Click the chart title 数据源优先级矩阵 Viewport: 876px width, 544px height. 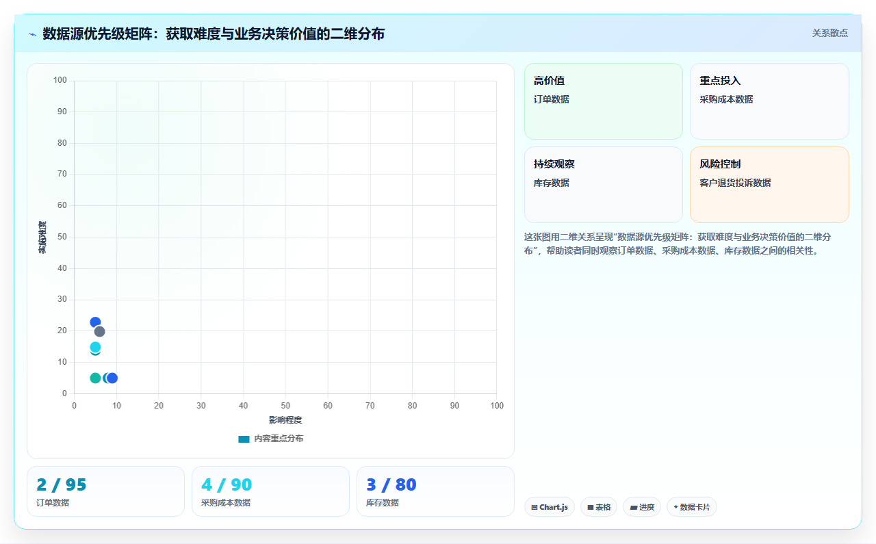click(214, 34)
